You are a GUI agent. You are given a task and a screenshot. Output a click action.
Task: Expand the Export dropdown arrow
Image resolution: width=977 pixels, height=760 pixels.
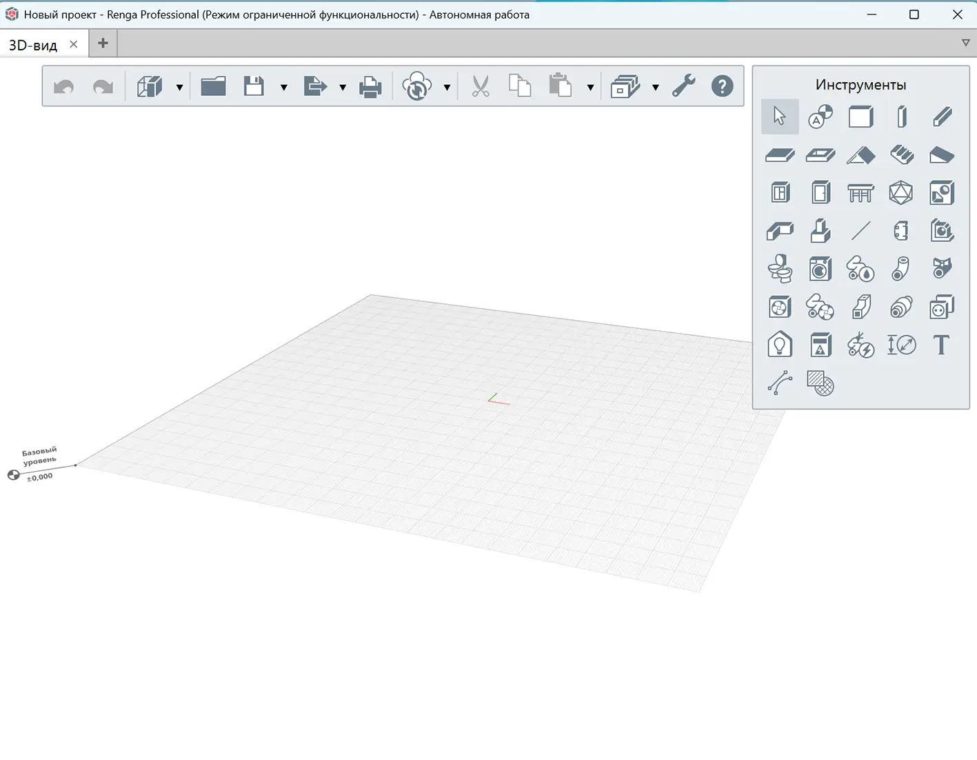click(343, 88)
